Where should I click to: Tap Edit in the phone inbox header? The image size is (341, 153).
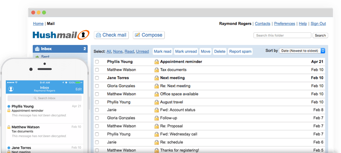[78, 89]
